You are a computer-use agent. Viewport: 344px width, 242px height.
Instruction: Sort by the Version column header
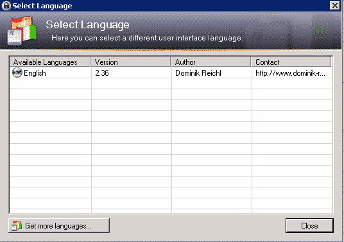(x=131, y=62)
